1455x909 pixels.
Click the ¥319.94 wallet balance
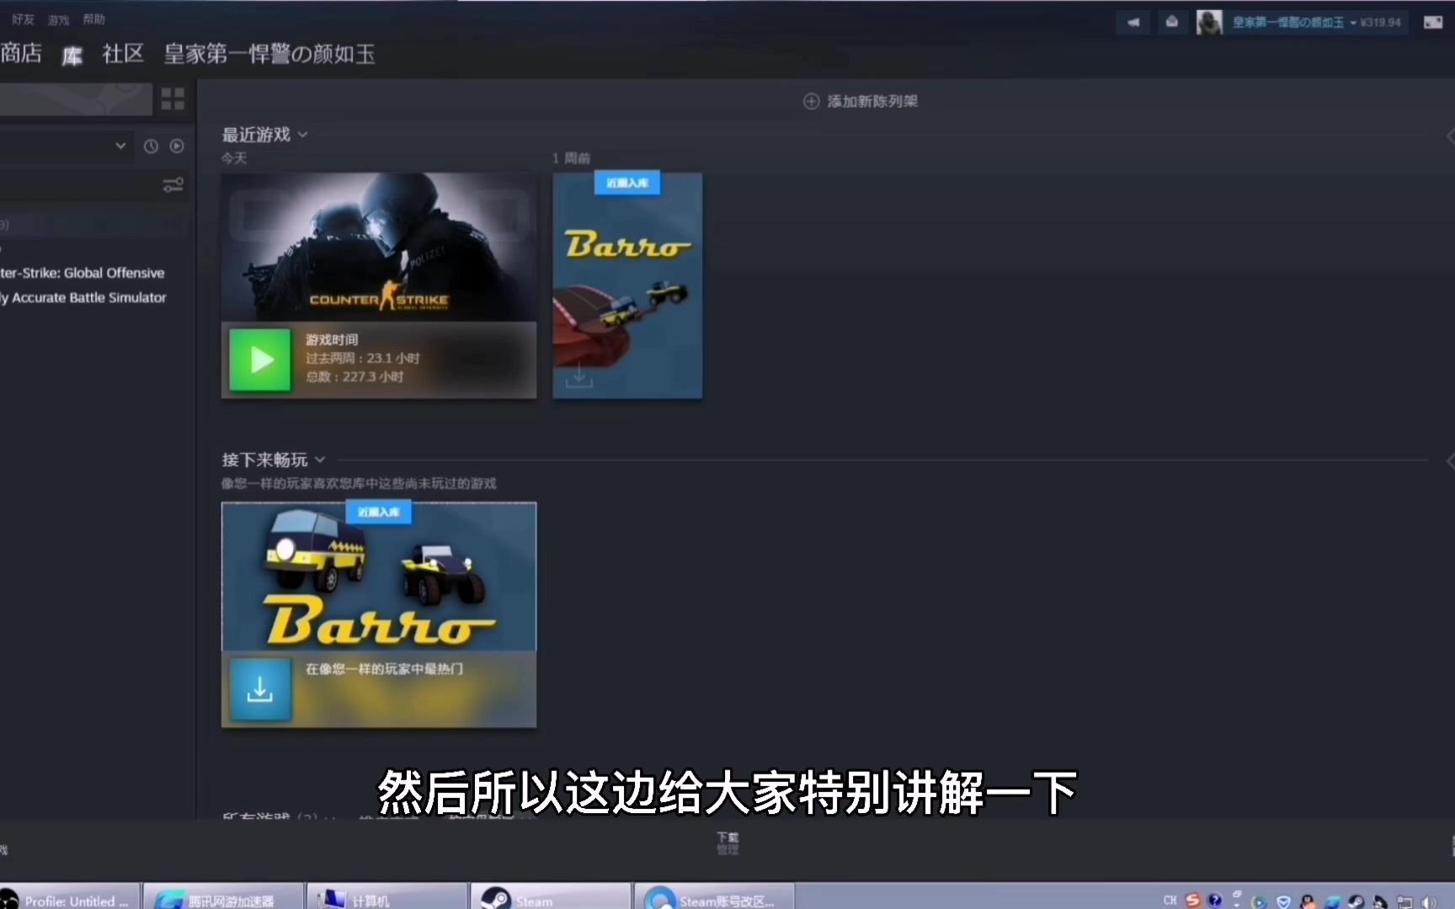(1381, 23)
